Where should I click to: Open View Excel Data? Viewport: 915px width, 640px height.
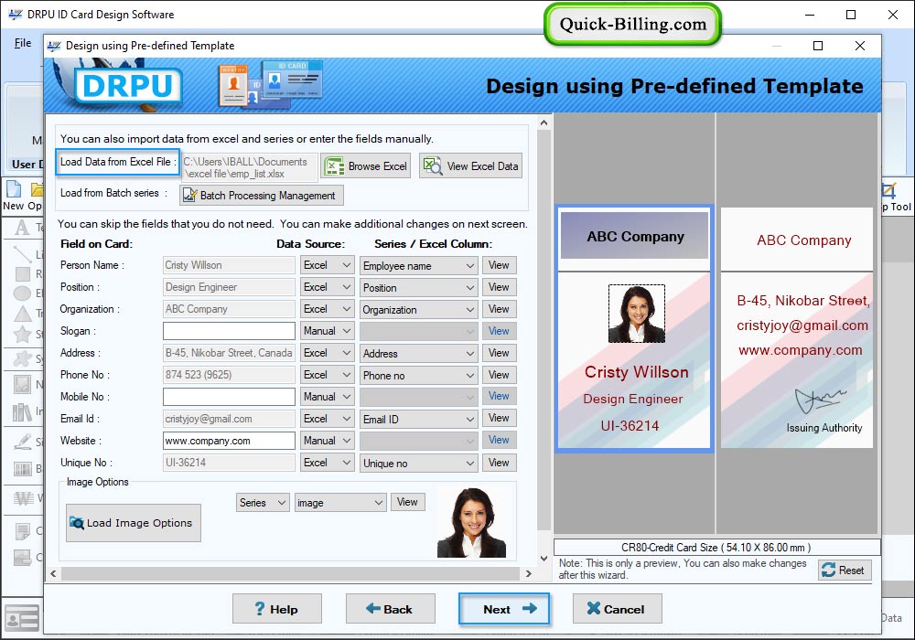click(470, 166)
